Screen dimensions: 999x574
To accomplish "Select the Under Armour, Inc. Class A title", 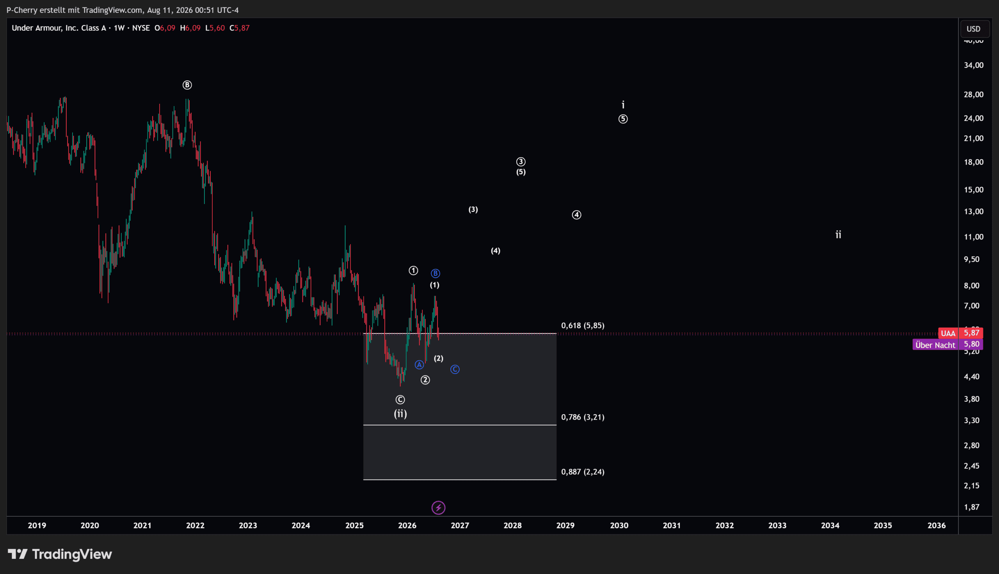I will (59, 28).
